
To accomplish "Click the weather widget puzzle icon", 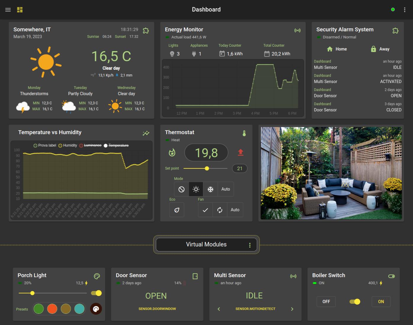I will point(146,30).
